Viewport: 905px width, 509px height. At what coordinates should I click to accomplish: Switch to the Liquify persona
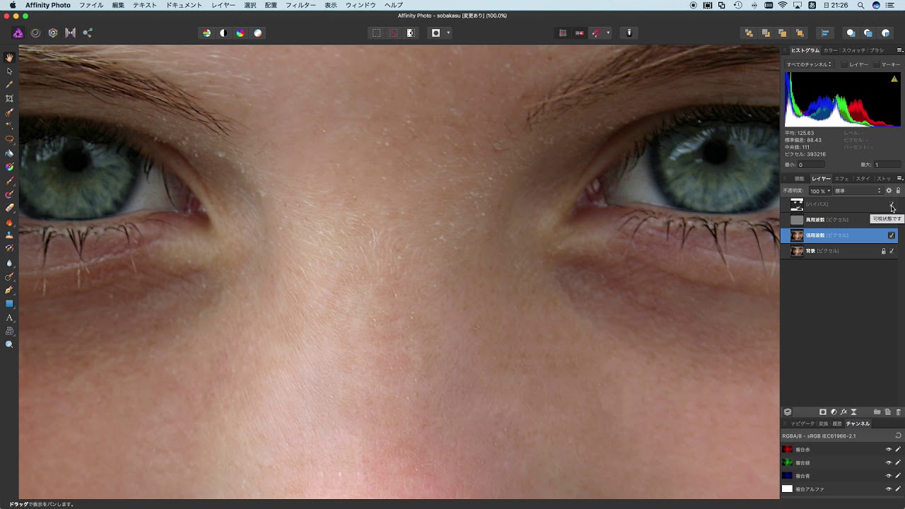tap(35, 33)
